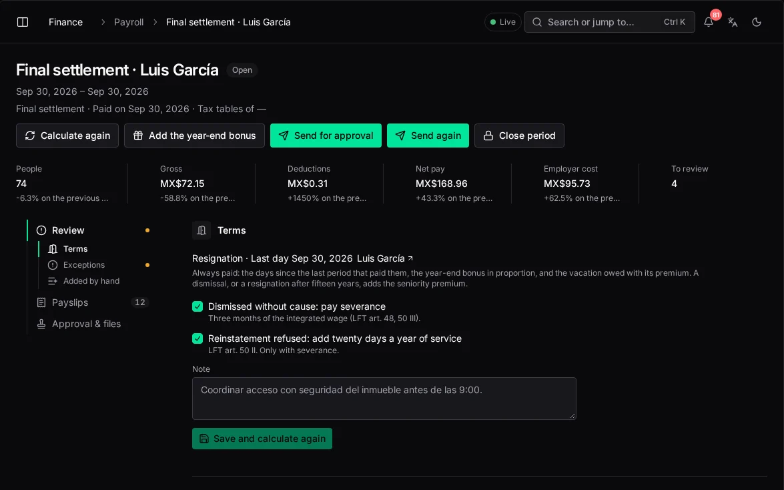
Task: Click the Terms section building icon
Action: click(x=202, y=230)
